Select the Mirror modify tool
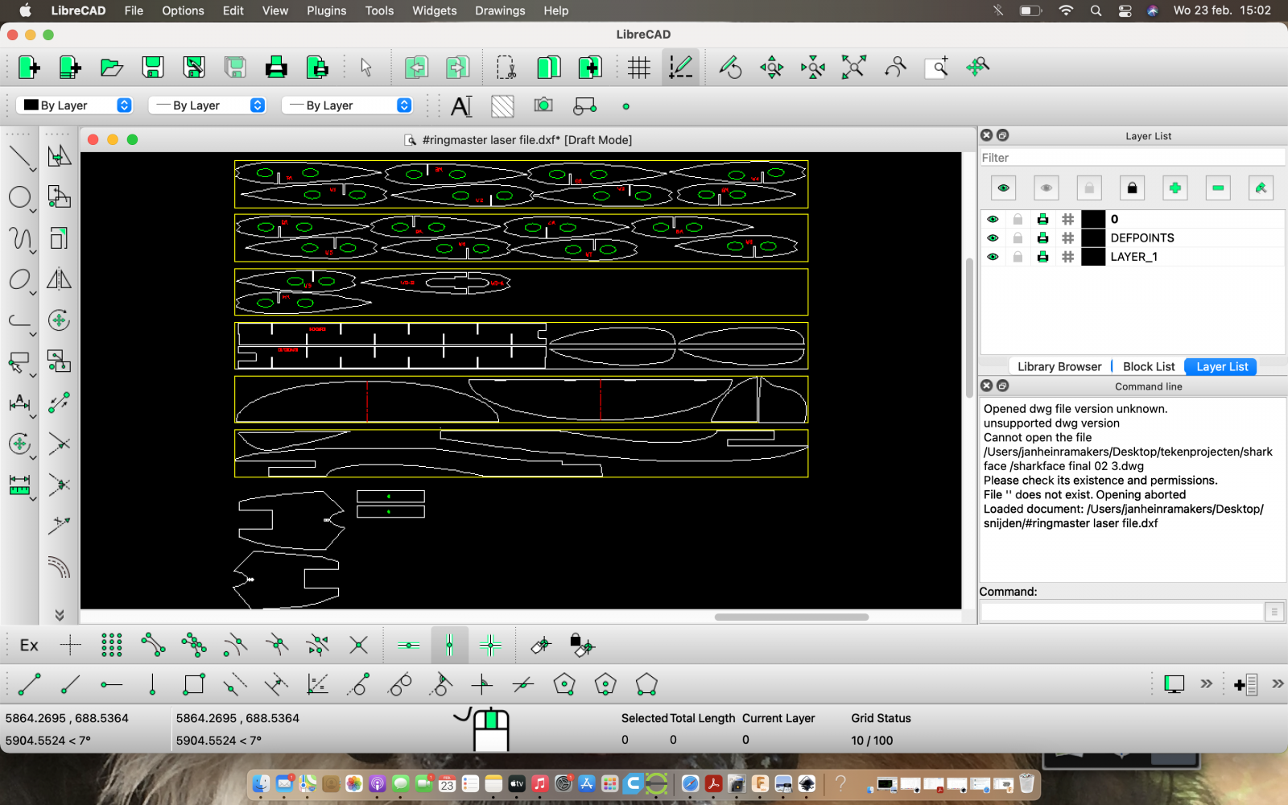This screenshot has width=1288, height=805. 59,279
